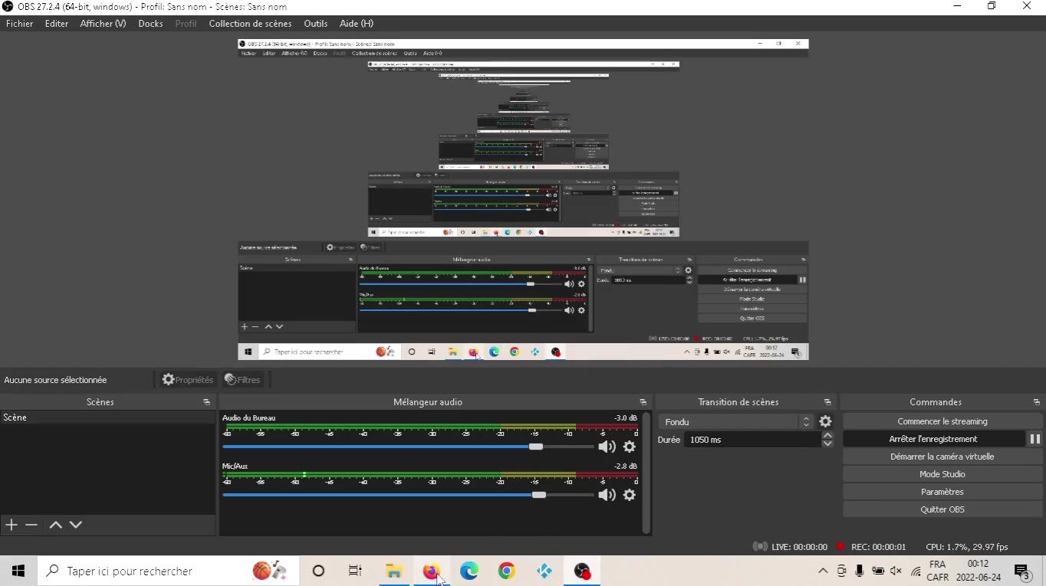Screen dimensions: 1046x586
Task: Increase the Durée value with the stepper
Action: pyautogui.click(x=827, y=435)
